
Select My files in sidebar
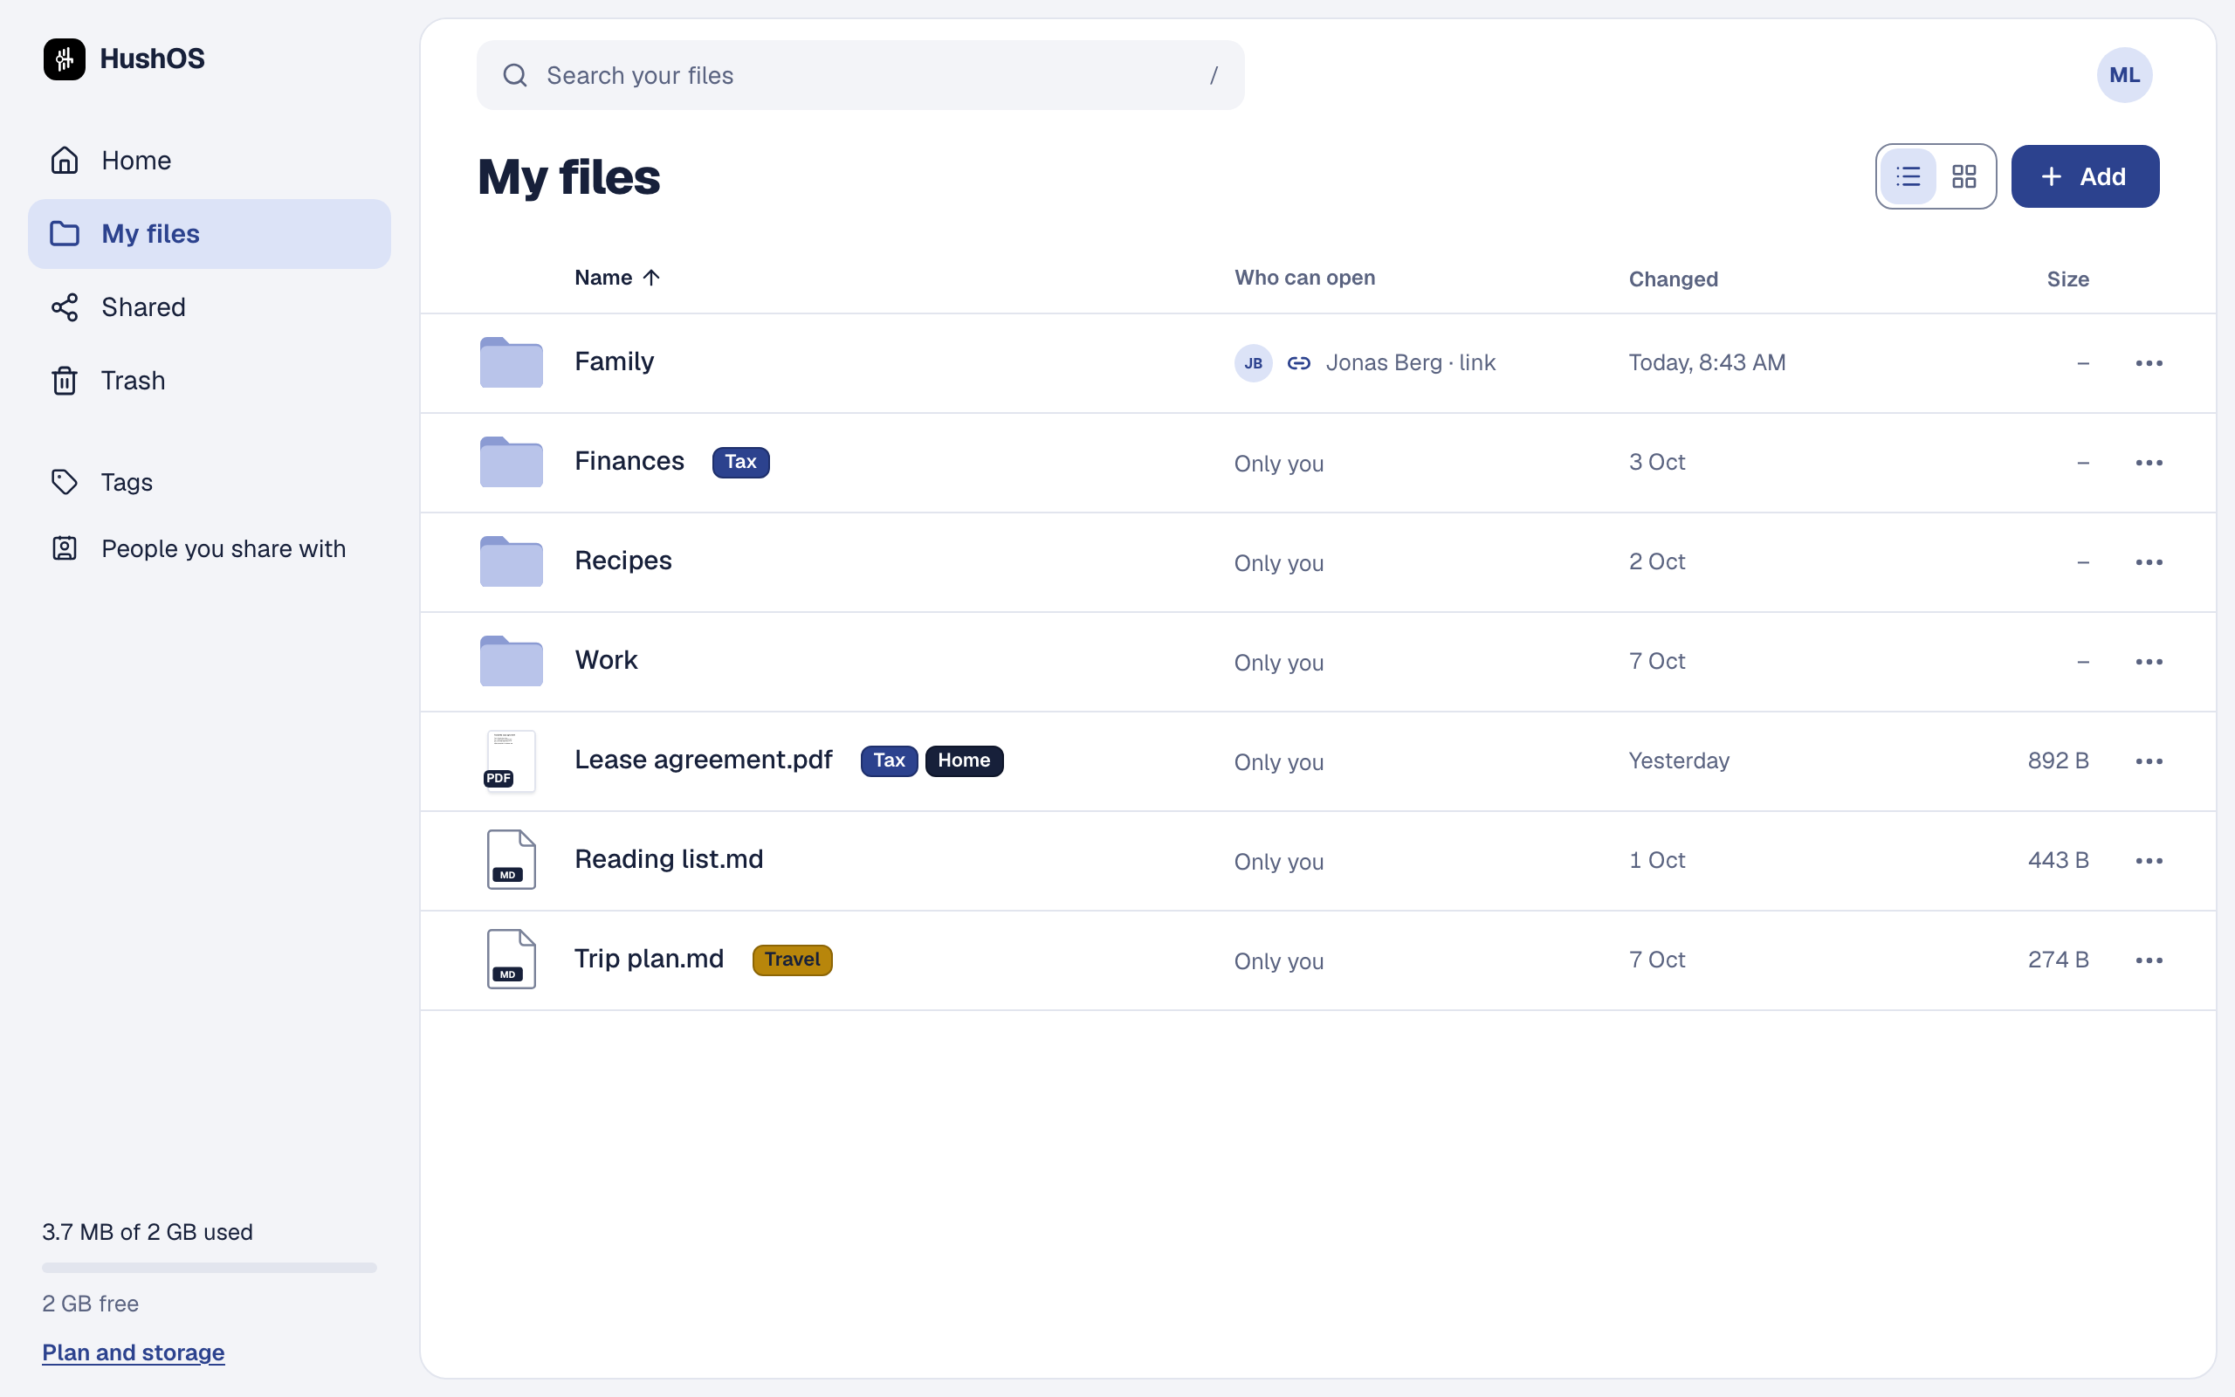pos(209,234)
